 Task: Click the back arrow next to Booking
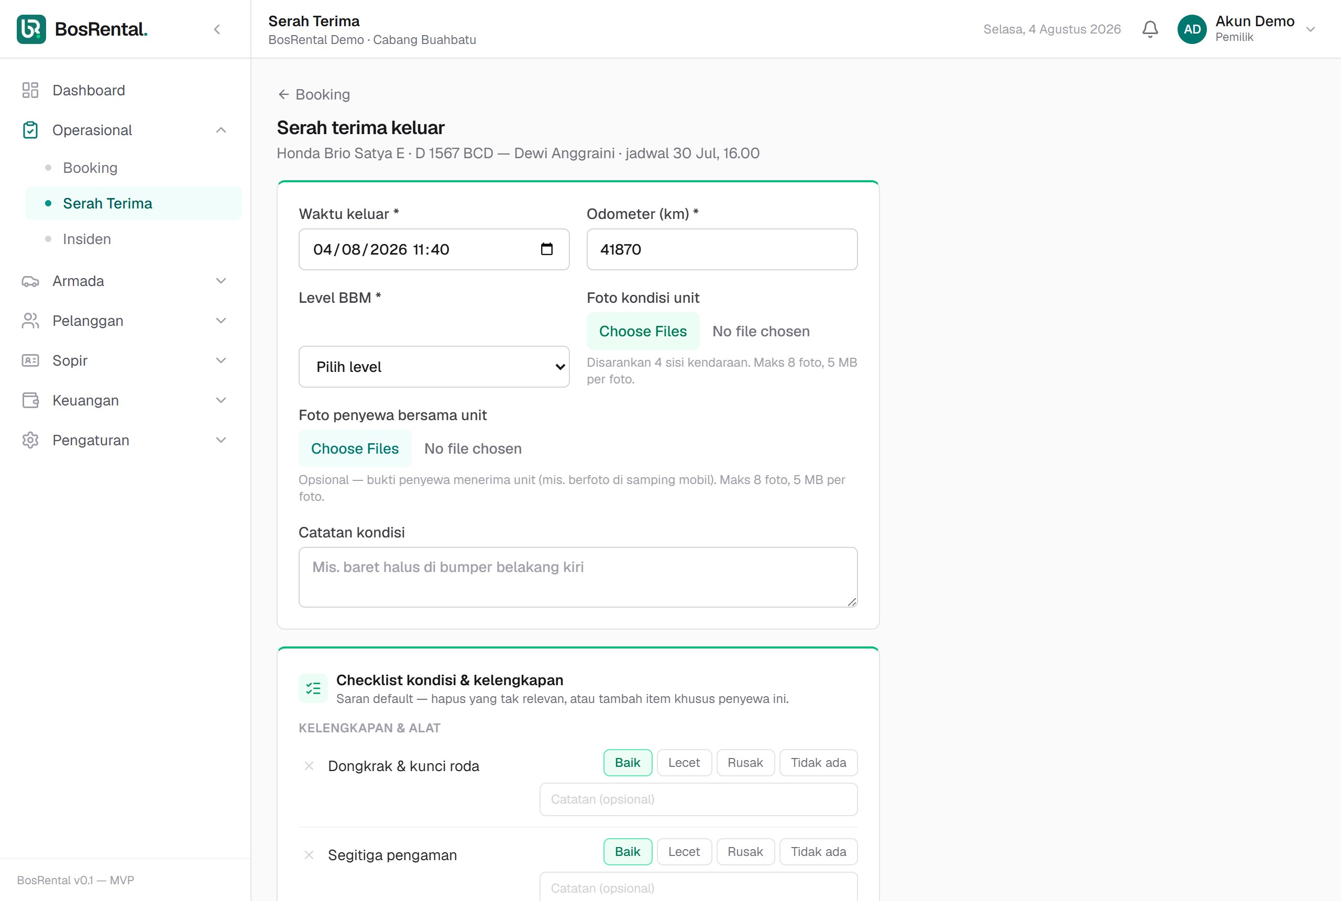pos(283,94)
